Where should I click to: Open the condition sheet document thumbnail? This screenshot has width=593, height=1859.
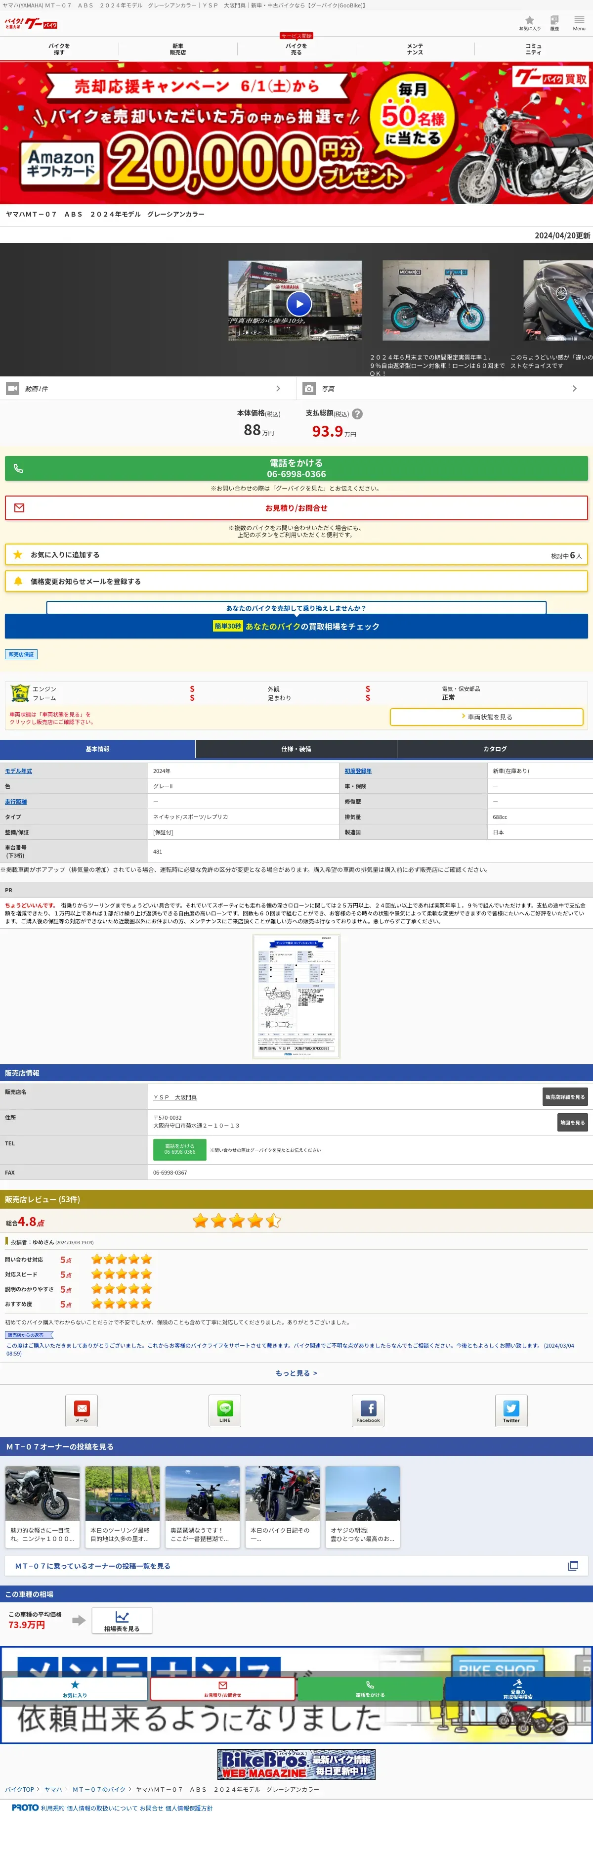pos(296,996)
